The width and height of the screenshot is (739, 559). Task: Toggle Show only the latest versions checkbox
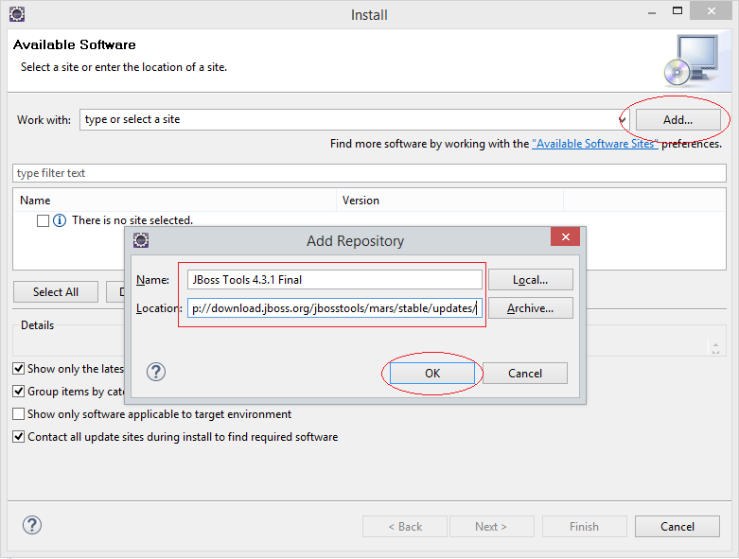18,368
